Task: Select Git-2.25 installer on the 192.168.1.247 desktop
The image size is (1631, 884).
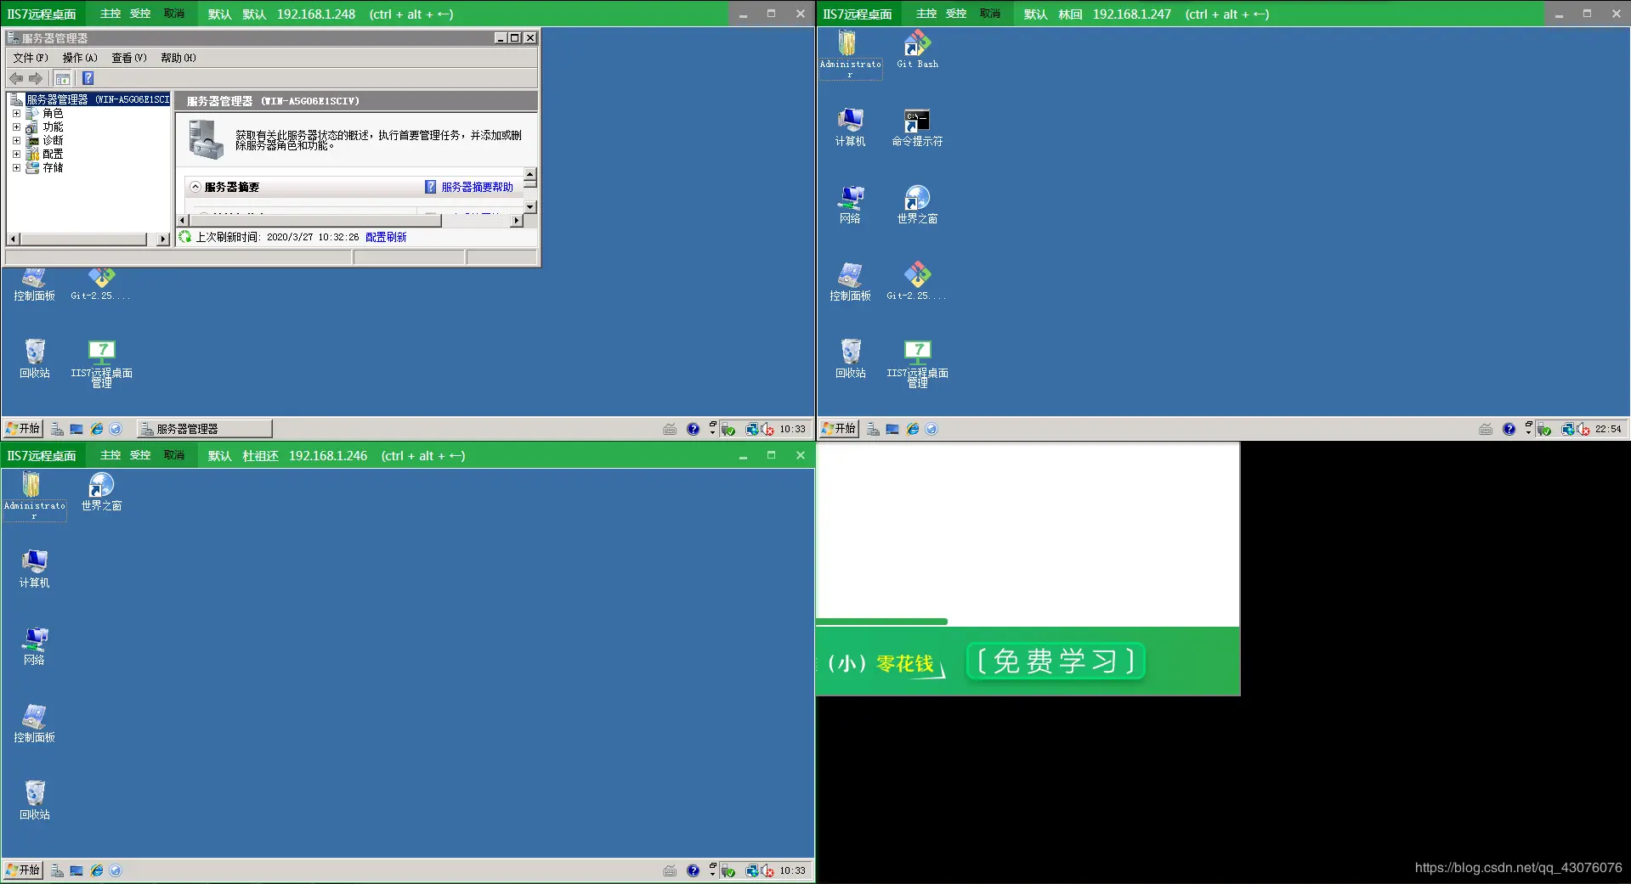Action: click(x=916, y=282)
